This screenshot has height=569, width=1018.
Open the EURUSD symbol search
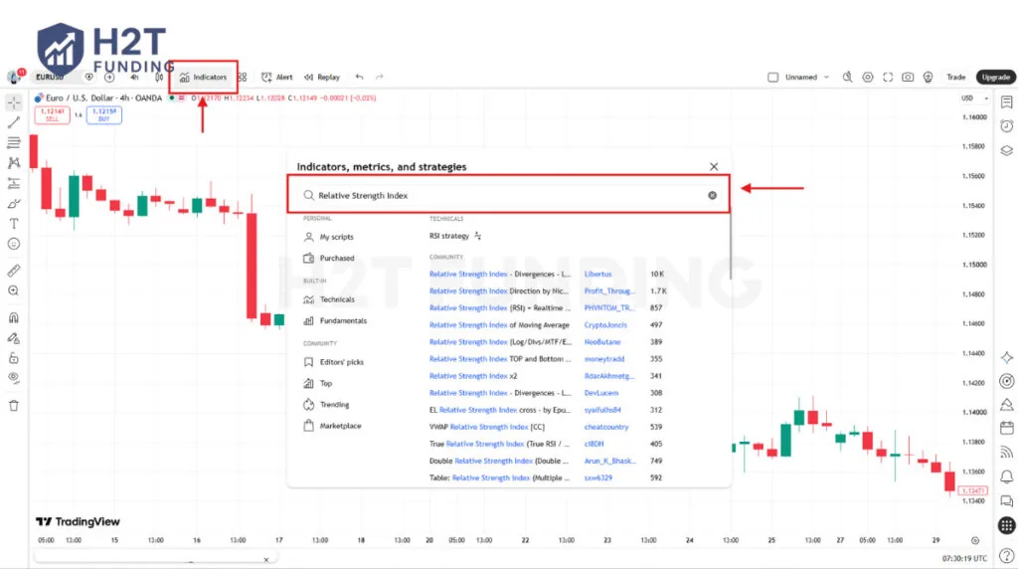pos(51,78)
